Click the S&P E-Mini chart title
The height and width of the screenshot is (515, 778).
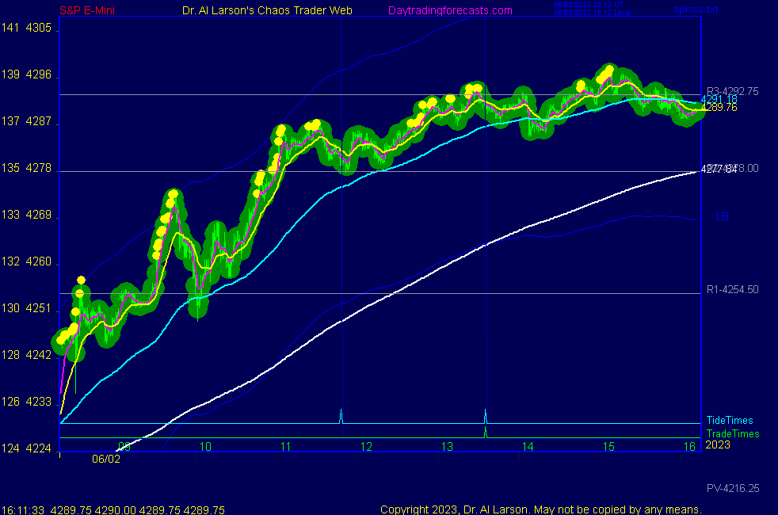click(87, 10)
